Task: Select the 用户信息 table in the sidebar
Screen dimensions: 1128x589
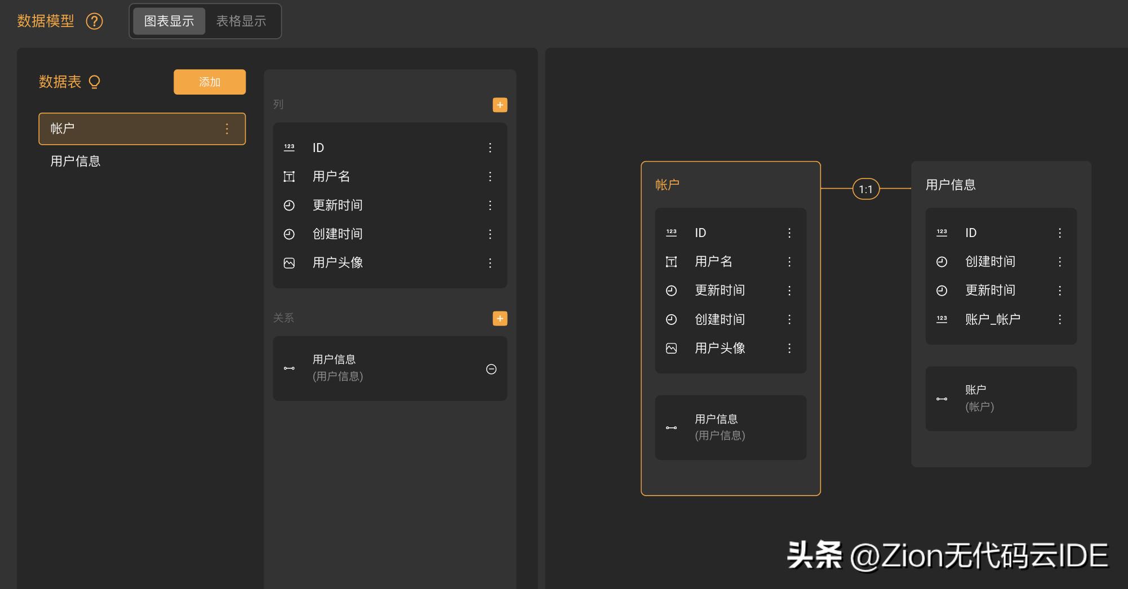Action: pyautogui.click(x=75, y=161)
